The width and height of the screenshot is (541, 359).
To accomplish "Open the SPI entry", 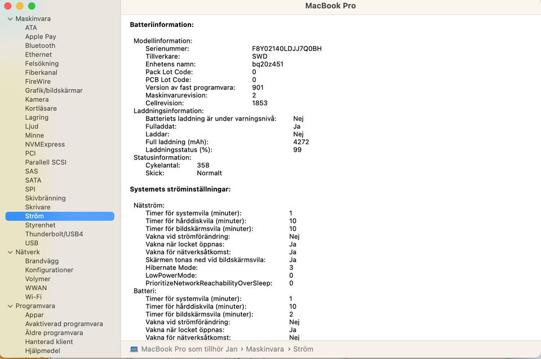I will click(x=30, y=189).
